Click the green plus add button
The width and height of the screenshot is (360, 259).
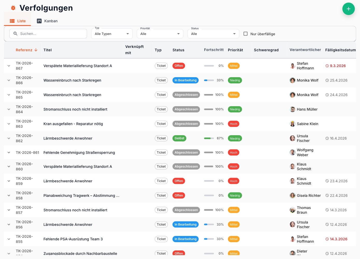348,9
